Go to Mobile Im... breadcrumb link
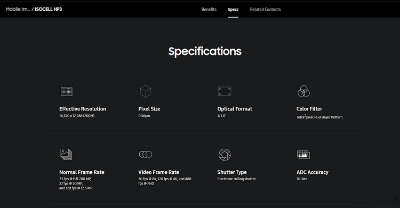The height and width of the screenshot is (208, 400). (18, 9)
